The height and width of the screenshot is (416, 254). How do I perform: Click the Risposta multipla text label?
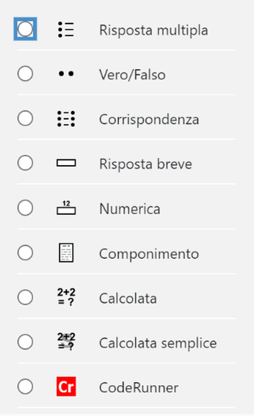[x=154, y=30]
